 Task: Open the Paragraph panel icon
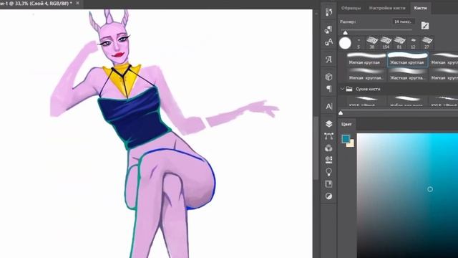tap(328, 89)
